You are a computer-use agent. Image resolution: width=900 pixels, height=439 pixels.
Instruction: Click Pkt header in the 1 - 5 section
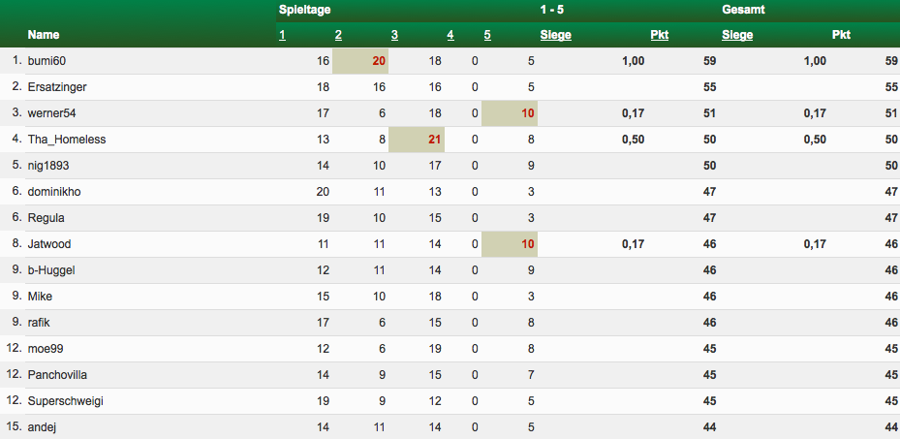[660, 36]
